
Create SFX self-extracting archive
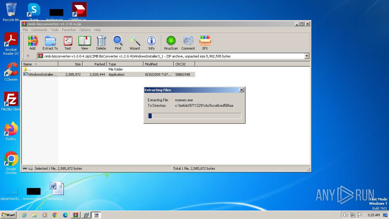click(x=205, y=43)
